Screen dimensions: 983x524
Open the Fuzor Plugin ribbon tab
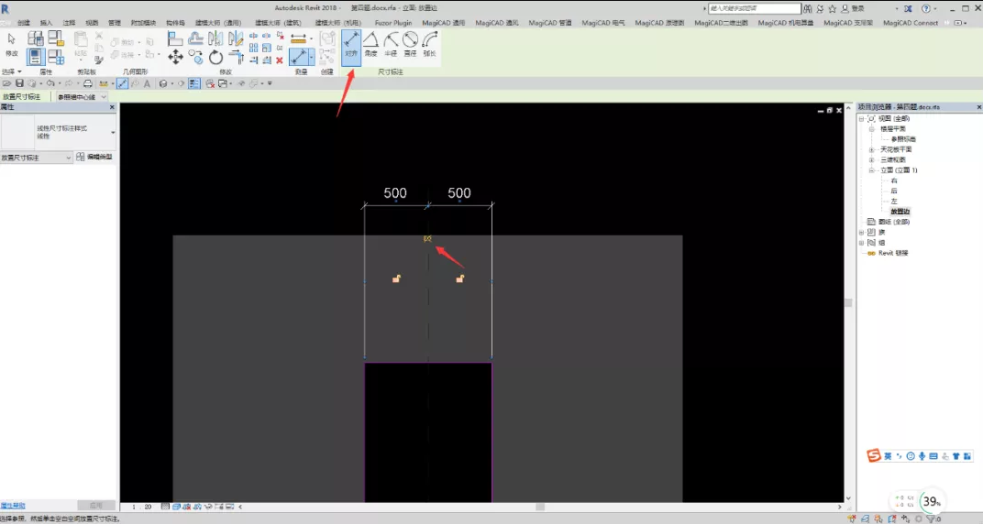tap(393, 23)
